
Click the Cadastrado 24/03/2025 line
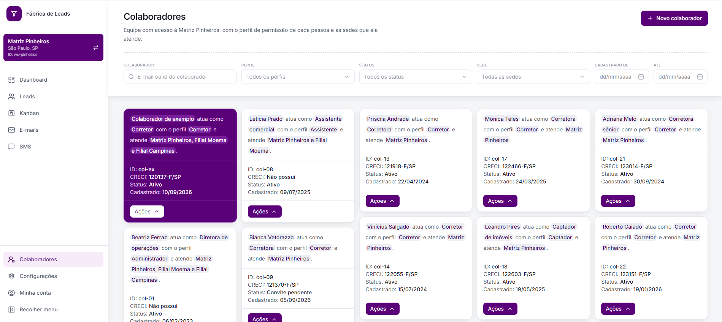click(515, 182)
